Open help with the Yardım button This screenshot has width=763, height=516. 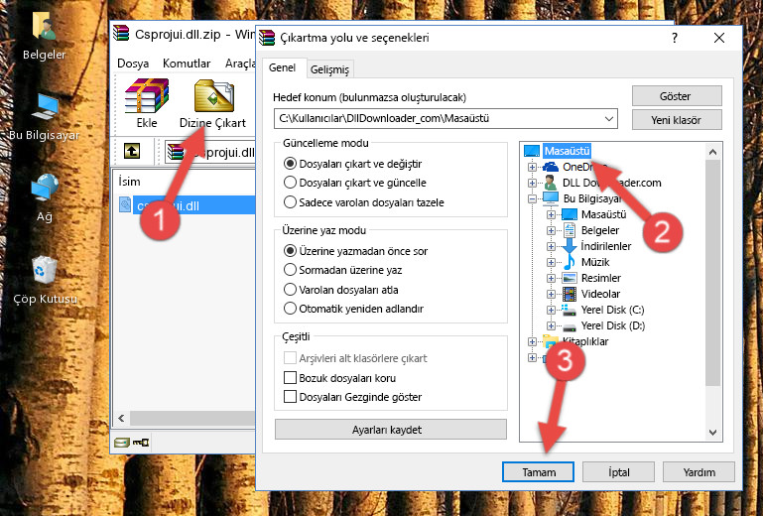(699, 471)
